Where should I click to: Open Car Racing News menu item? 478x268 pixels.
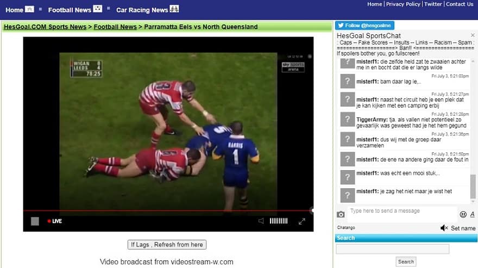pyautogui.click(x=142, y=10)
